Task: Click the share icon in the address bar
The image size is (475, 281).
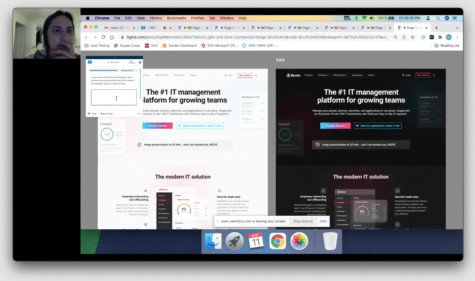Action: pyautogui.click(x=404, y=37)
